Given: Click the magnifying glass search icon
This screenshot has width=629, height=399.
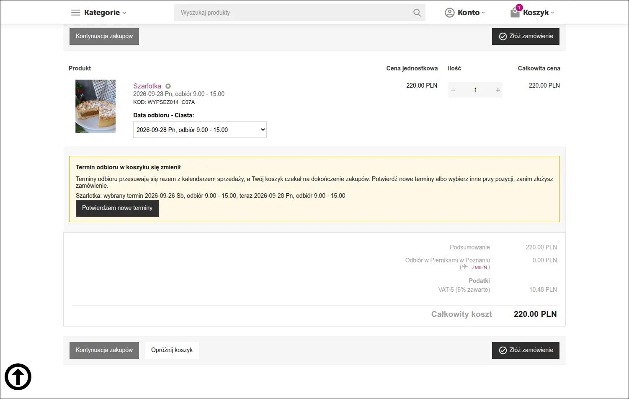Looking at the screenshot, I should pyautogui.click(x=417, y=13).
